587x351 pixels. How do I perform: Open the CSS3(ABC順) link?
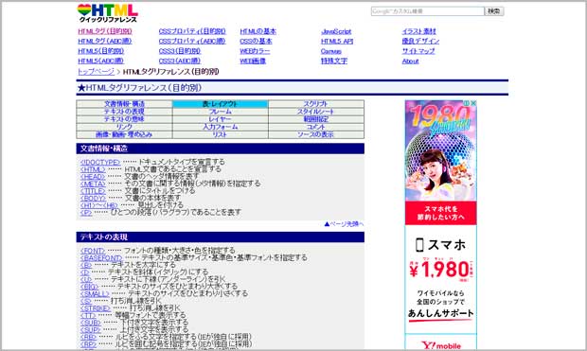coord(180,61)
